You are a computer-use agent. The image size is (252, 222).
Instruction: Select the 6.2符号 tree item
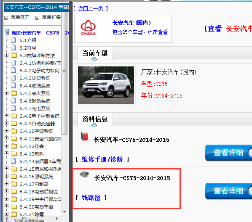coord(28,48)
